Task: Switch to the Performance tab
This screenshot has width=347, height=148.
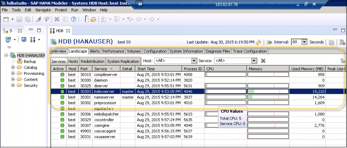Action: pyautogui.click(x=113, y=51)
